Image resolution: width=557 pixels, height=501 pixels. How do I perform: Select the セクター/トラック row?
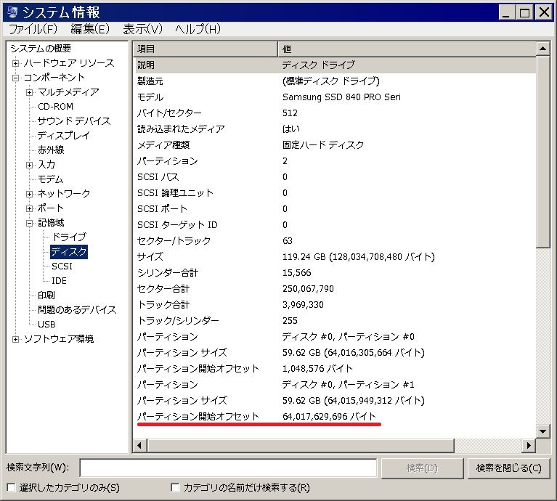[x=335, y=241]
